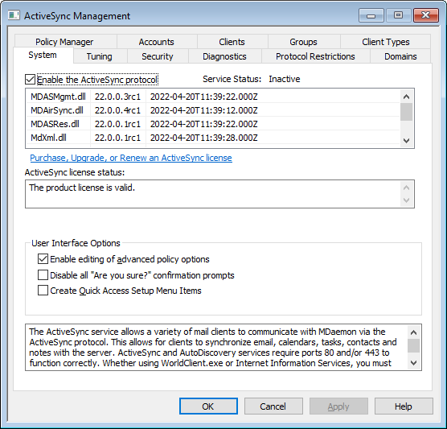Uncheck Enable editing of advanced policy options
Image resolution: width=447 pixels, height=429 pixels.
[x=43, y=259]
